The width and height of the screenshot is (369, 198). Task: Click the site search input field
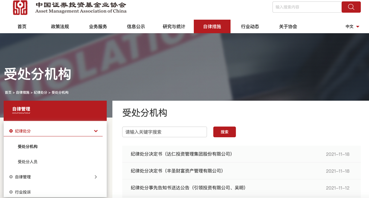(x=307, y=7)
